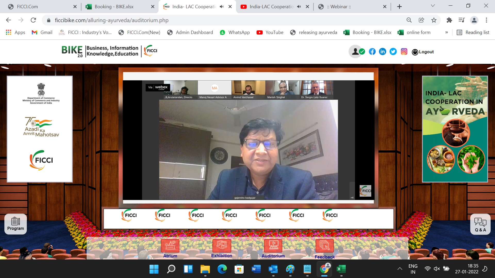Close the :: Webinar :: tab
The image size is (495, 278).
click(x=385, y=7)
